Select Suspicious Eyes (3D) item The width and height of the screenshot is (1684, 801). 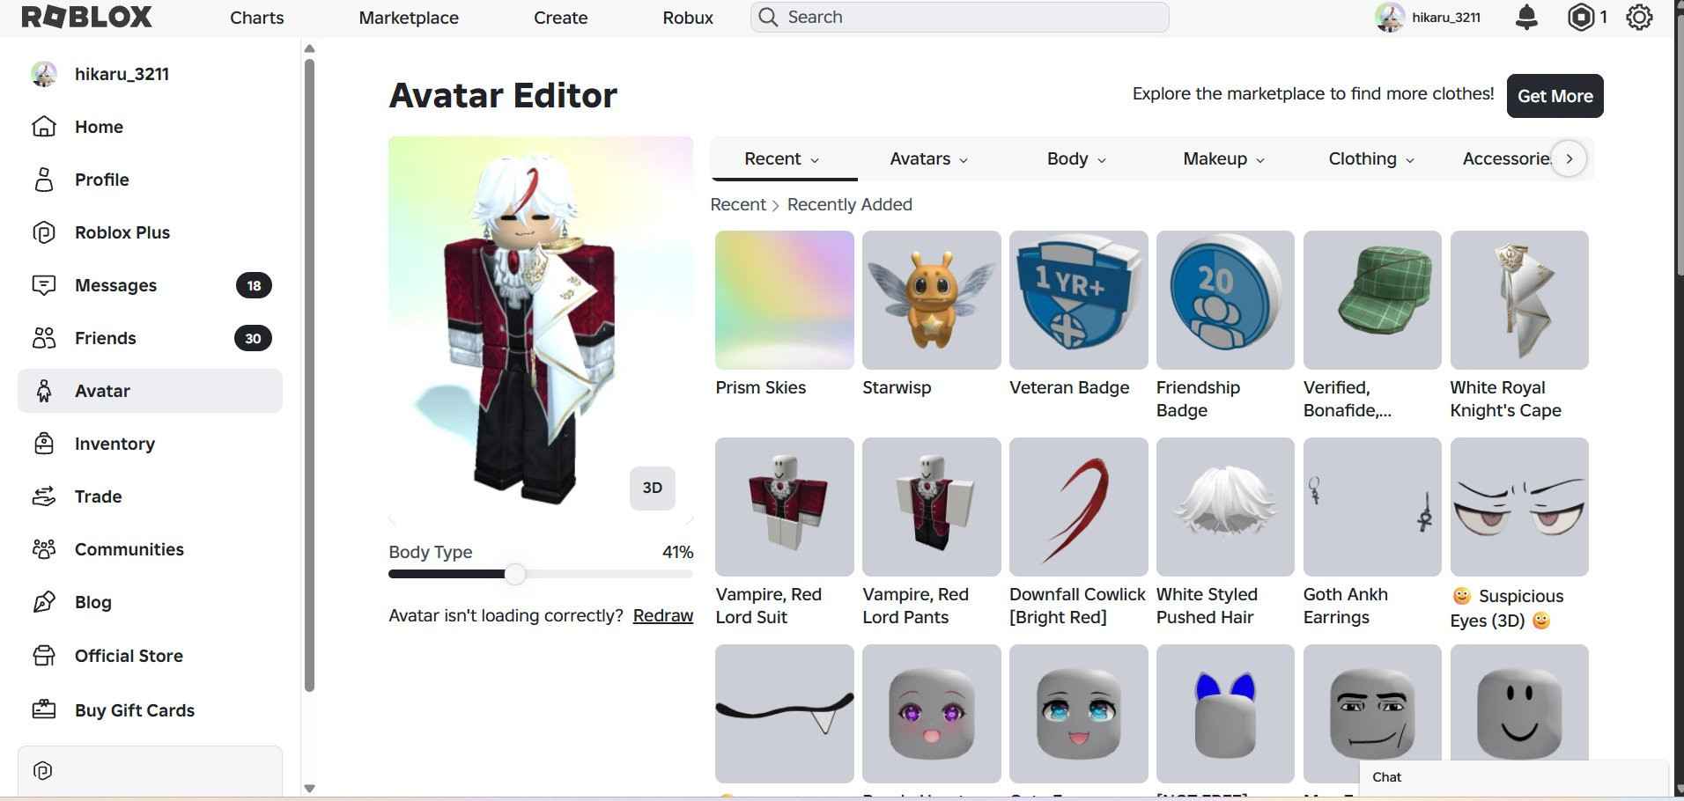[x=1519, y=506]
